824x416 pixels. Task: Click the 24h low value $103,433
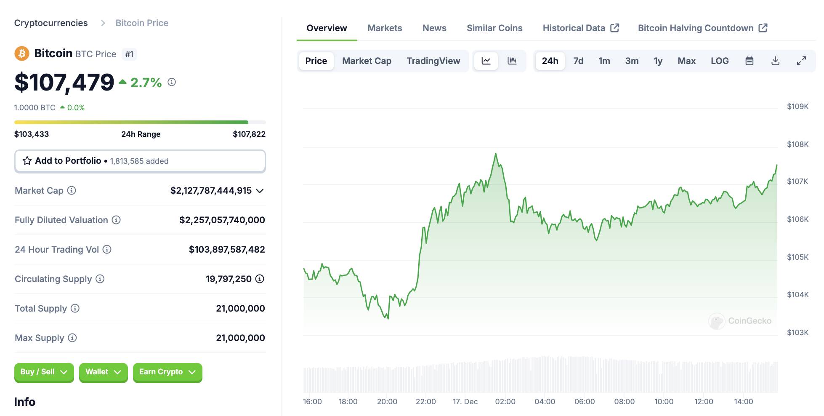point(32,134)
